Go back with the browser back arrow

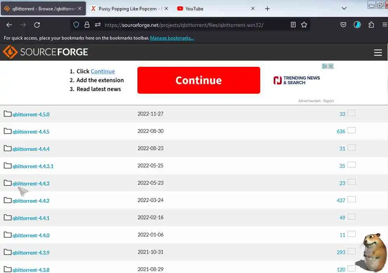pyautogui.click(x=9, y=25)
